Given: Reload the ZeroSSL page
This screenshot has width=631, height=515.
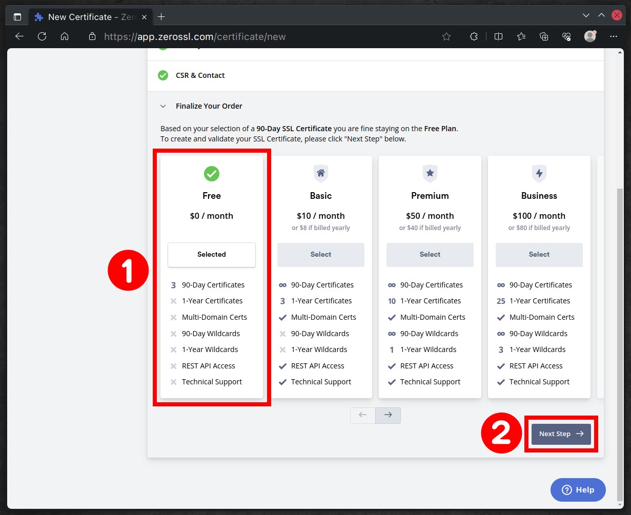Looking at the screenshot, I should tap(42, 36).
